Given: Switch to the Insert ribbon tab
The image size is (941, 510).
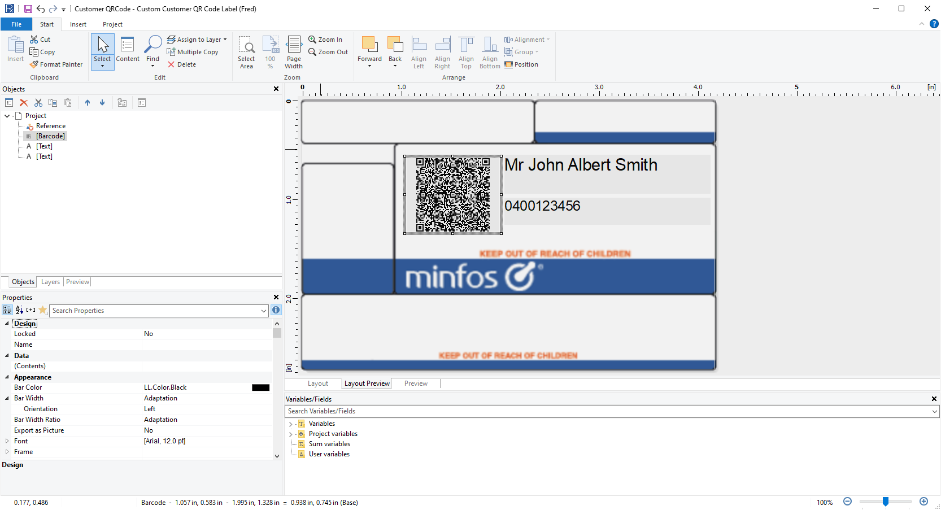Looking at the screenshot, I should tap(78, 24).
